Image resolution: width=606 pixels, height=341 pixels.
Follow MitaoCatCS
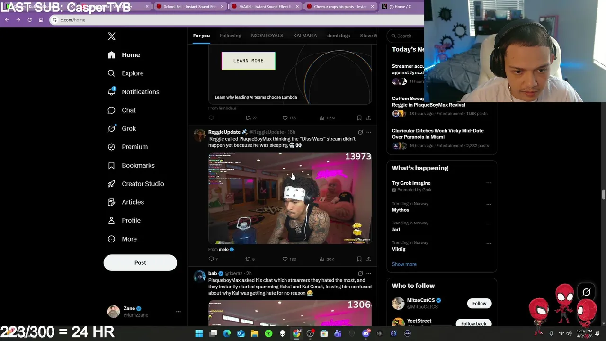(479, 304)
